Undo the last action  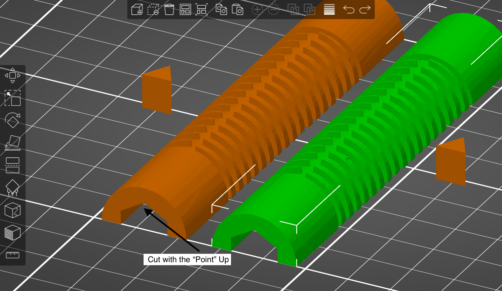coord(349,9)
